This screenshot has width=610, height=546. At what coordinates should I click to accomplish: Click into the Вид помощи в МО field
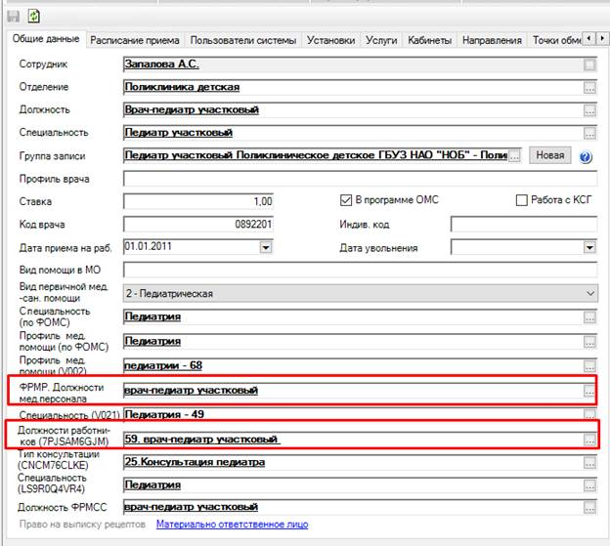360,270
